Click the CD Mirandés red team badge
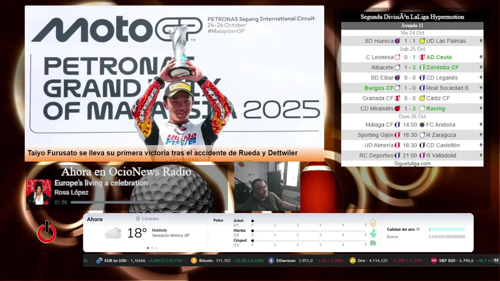500x281 pixels. [397, 108]
